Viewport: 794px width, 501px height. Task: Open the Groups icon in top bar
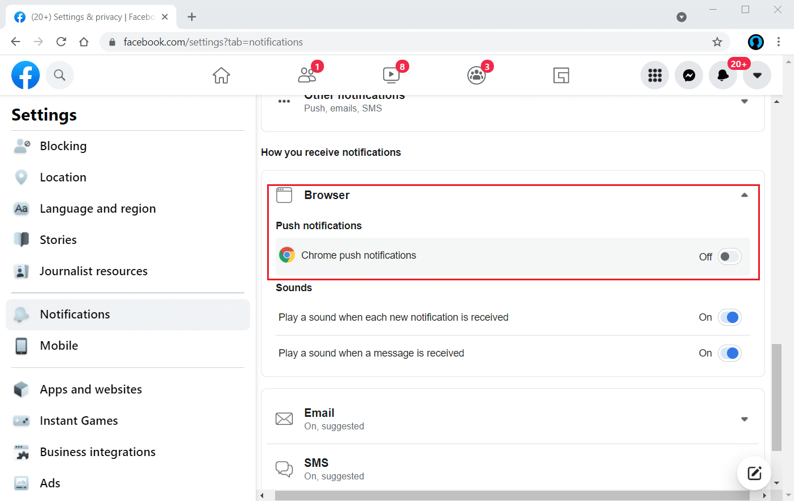point(476,75)
